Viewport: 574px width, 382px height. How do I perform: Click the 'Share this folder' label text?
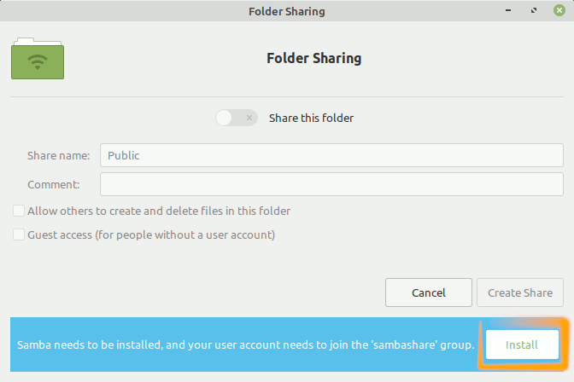(x=311, y=118)
